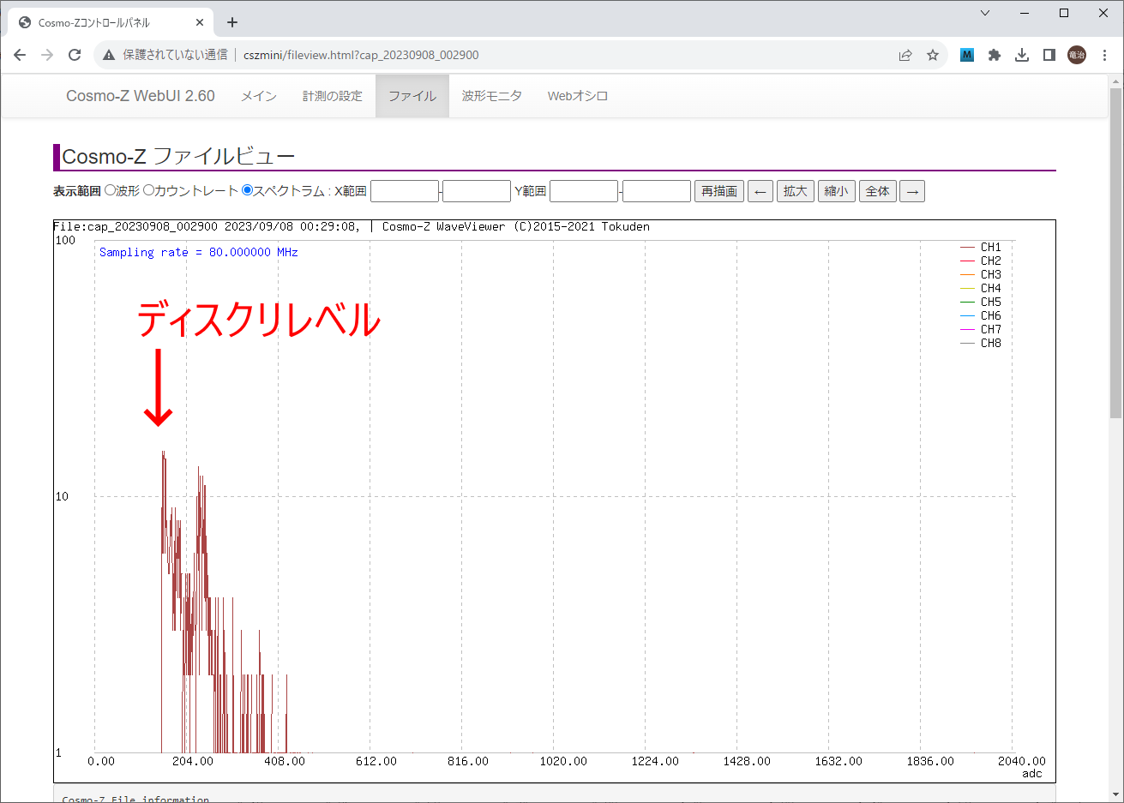Click the 拡大 zoom-in button
Image resolution: width=1124 pixels, height=803 pixels.
point(795,191)
